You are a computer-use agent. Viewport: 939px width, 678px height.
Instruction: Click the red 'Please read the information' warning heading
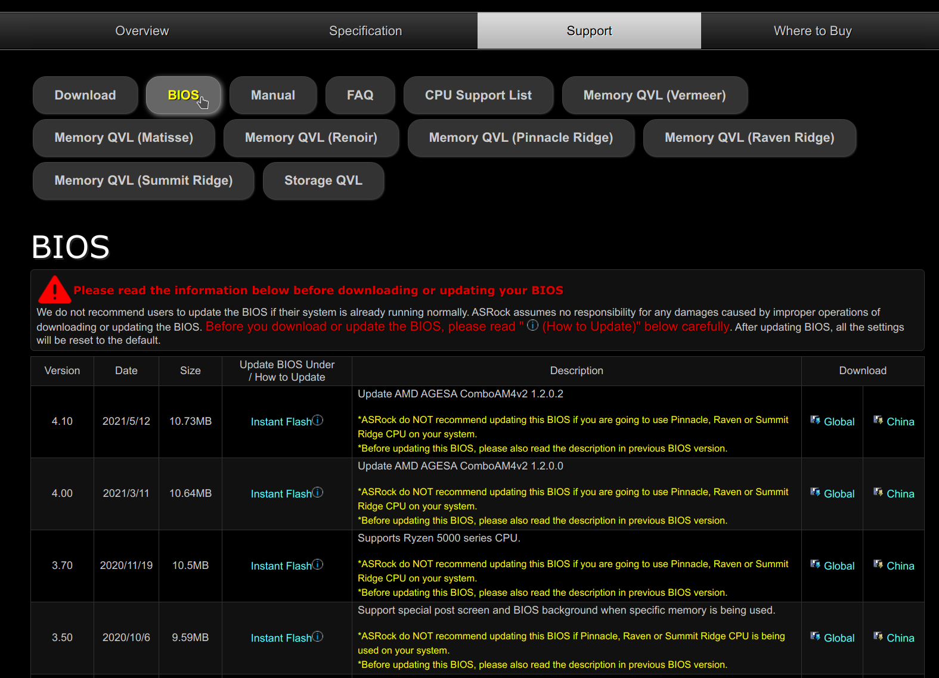[x=318, y=290]
